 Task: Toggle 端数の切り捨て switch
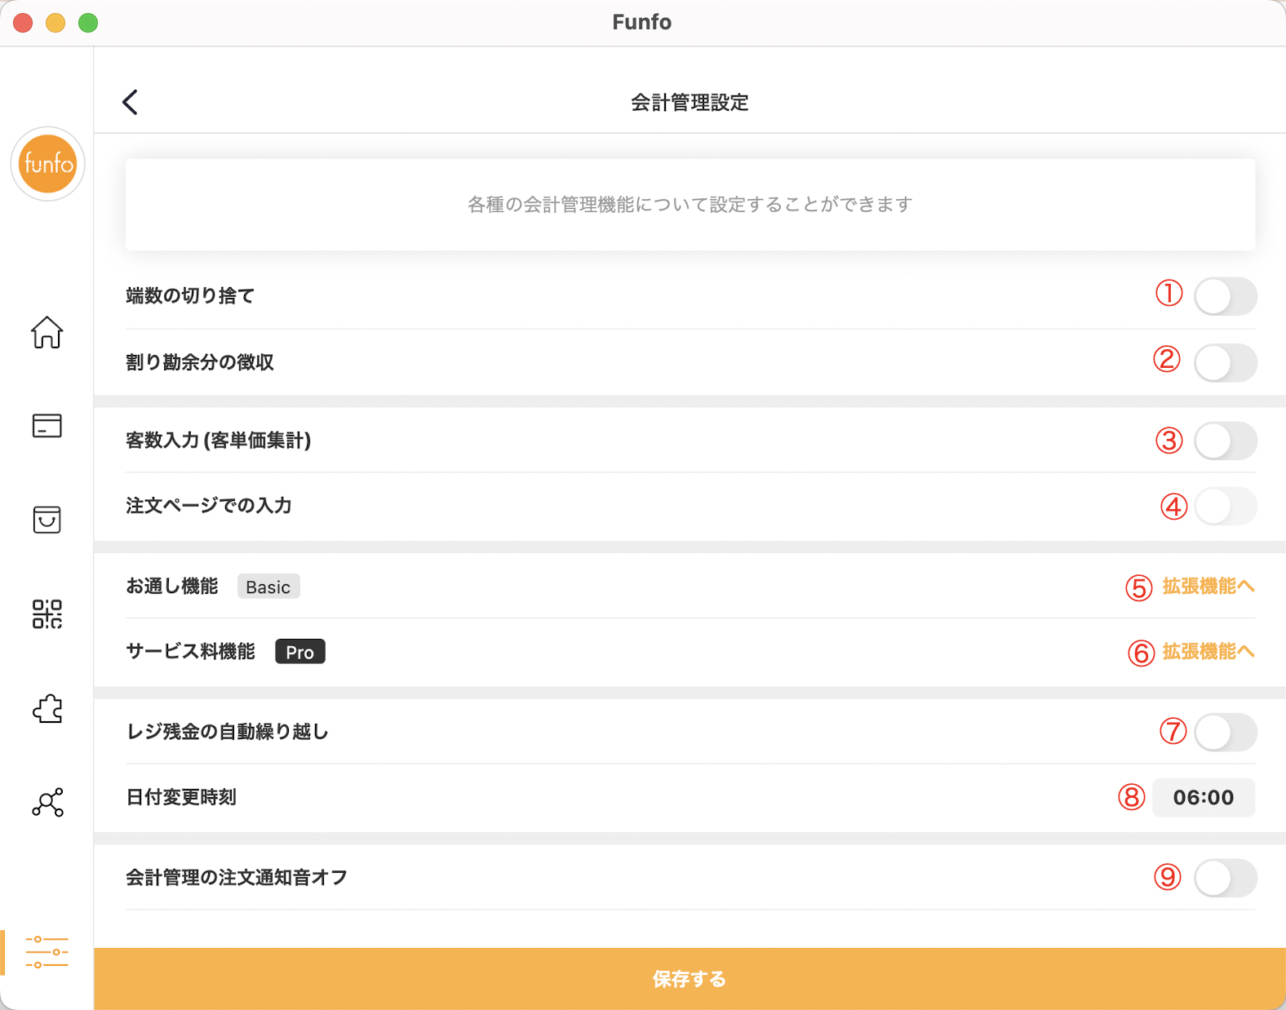click(1226, 296)
